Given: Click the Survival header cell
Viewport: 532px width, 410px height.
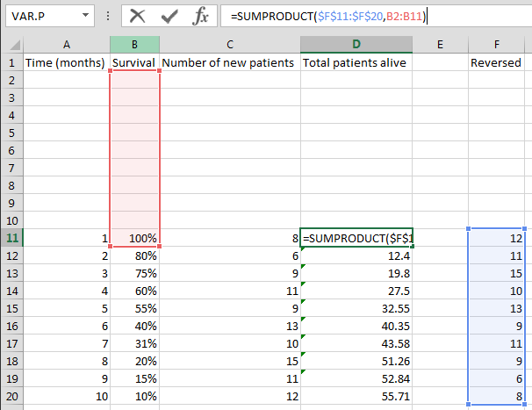Looking at the screenshot, I should [x=135, y=62].
